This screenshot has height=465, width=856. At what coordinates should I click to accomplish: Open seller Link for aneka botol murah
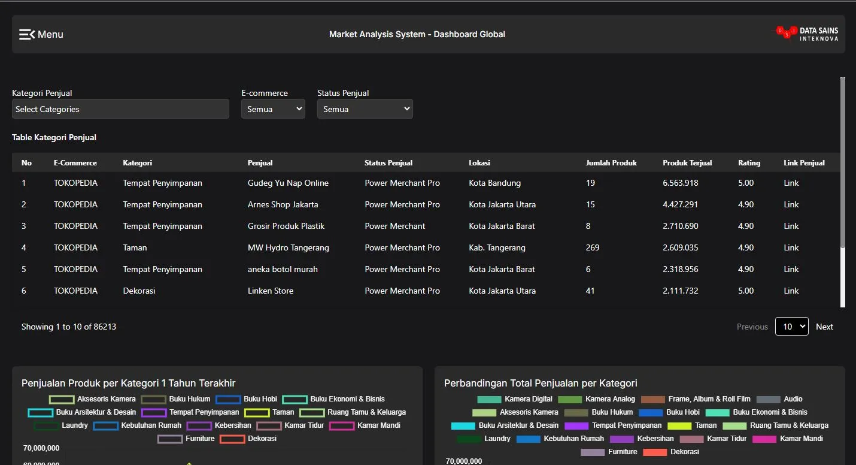(x=791, y=269)
